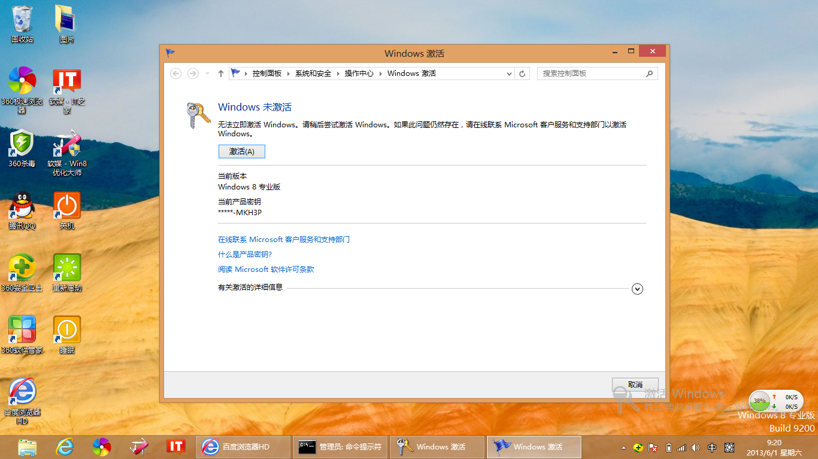The image size is (818, 459).
Task: Select Windows 激活 in address breadcrumb
Action: pos(411,74)
